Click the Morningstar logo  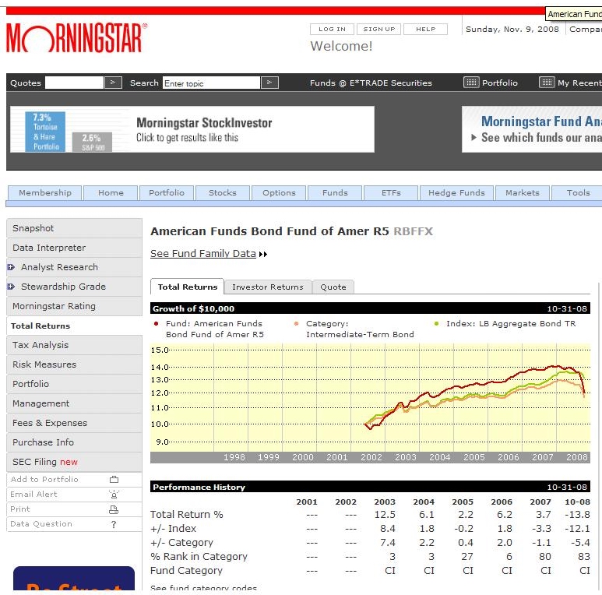tap(76, 38)
